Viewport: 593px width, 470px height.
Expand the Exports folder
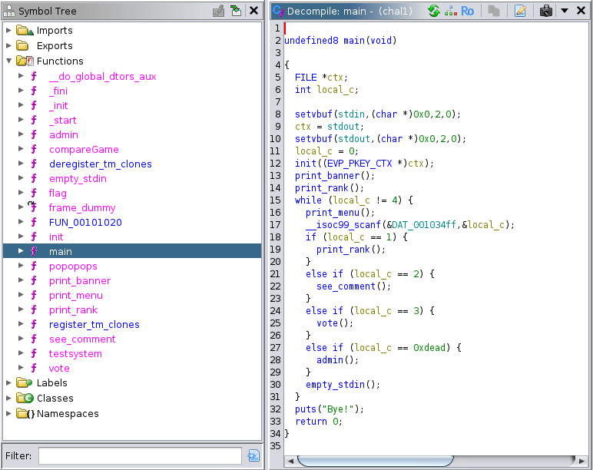[8, 46]
